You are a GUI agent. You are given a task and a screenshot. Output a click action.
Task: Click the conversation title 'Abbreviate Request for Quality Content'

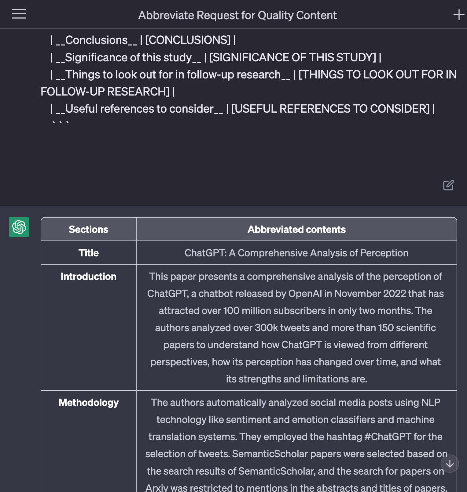click(237, 15)
